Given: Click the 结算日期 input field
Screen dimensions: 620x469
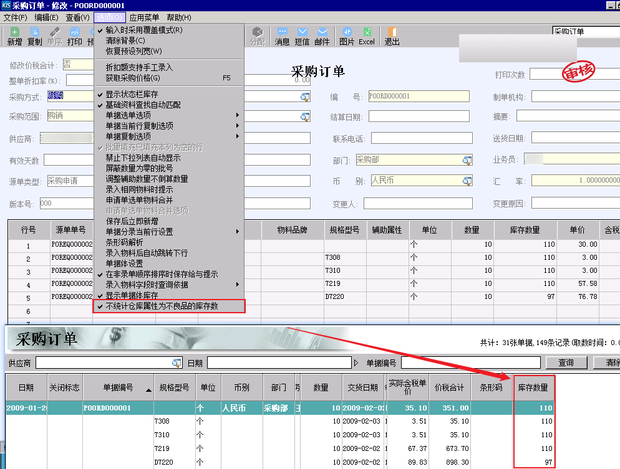Looking at the screenshot, I should tap(418, 116).
